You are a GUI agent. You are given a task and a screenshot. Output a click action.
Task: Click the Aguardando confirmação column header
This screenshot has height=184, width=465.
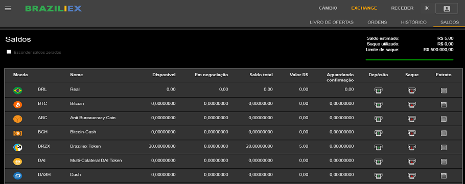pos(340,77)
